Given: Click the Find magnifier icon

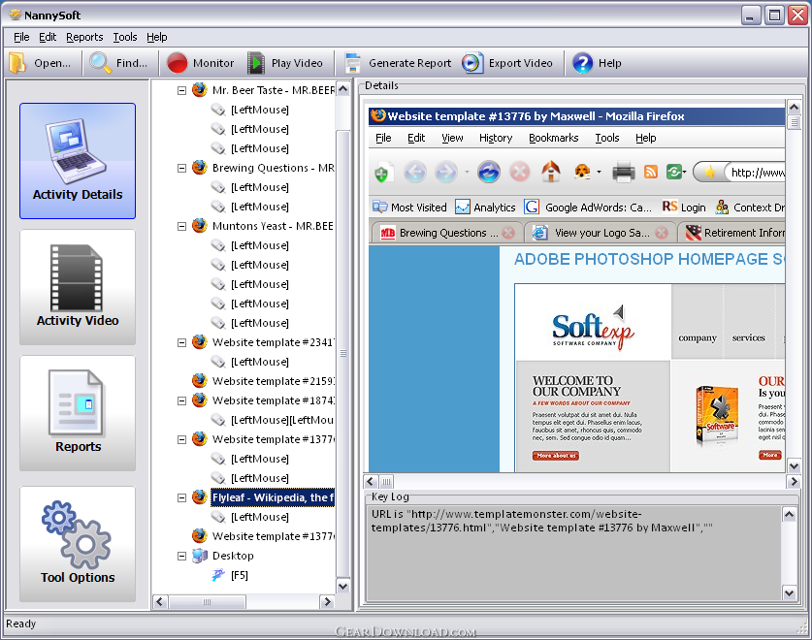Looking at the screenshot, I should 100,63.
